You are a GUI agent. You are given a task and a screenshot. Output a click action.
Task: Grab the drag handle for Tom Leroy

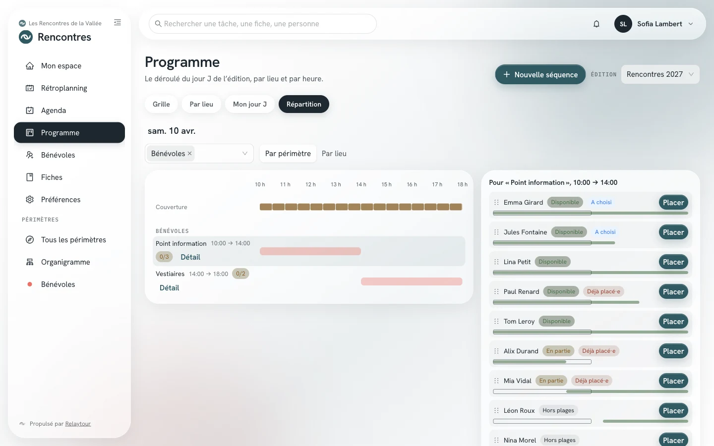pyautogui.click(x=496, y=321)
